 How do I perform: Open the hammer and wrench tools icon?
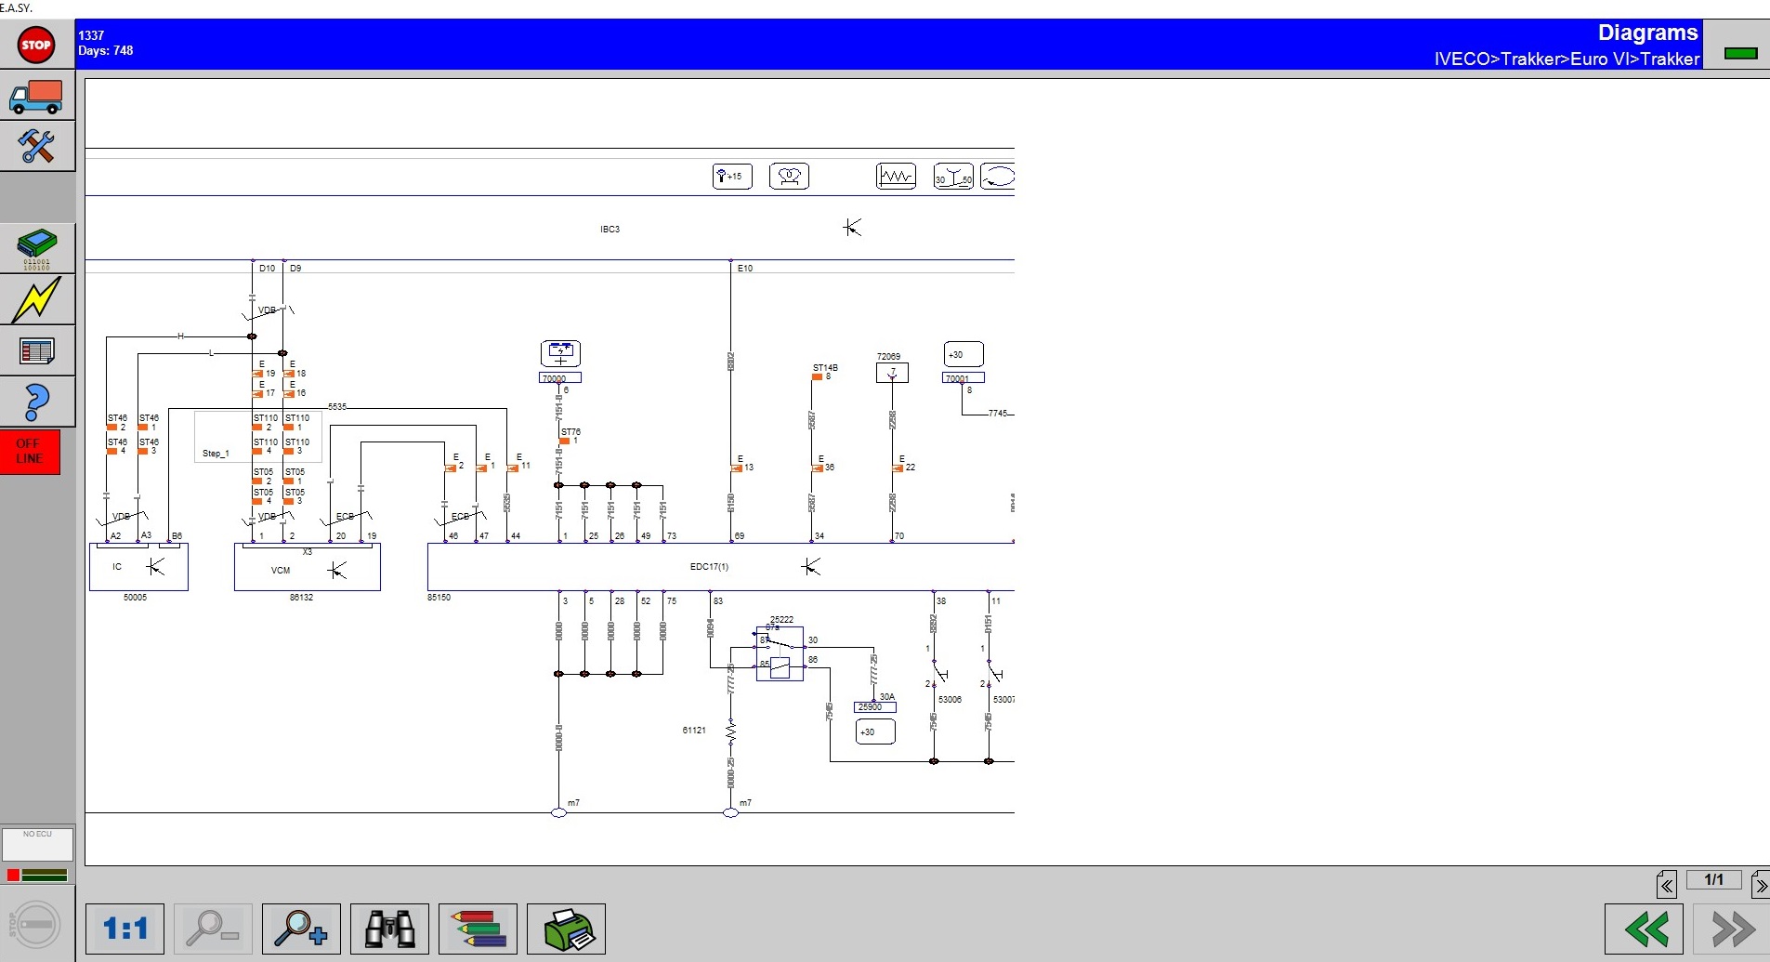coord(36,146)
